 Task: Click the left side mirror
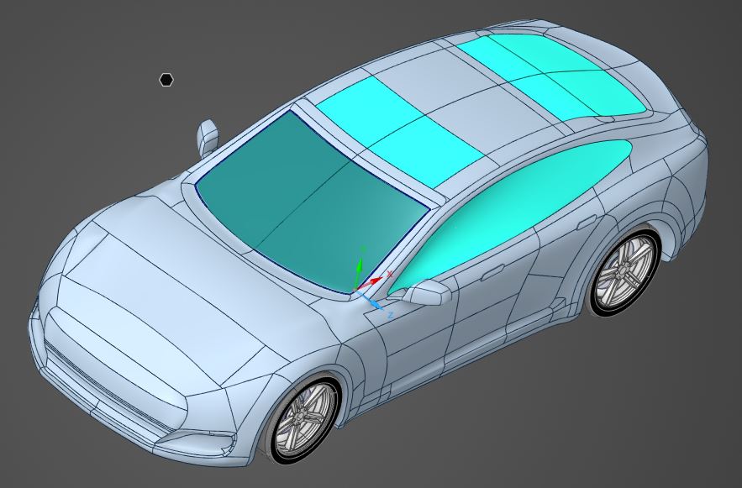point(207,136)
